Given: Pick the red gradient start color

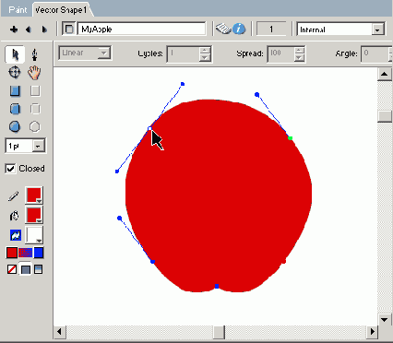Looking at the screenshot, I should click(x=12, y=253).
